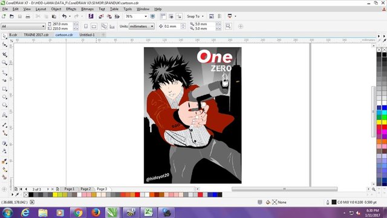This screenshot has height=218, width=387.
Task: Click the Import icon
Action: point(101,16)
